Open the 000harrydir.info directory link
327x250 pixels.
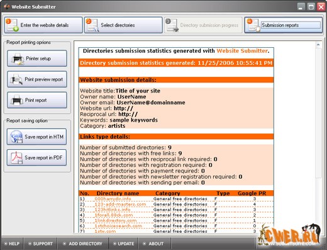[x=113, y=198]
